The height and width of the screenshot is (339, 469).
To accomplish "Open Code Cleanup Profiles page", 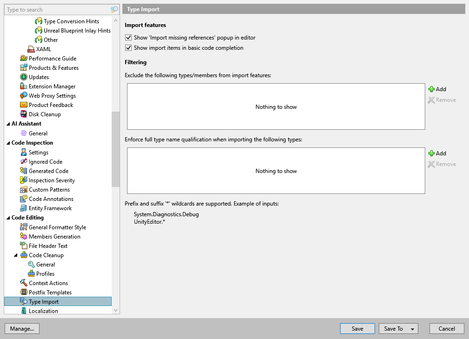I will pos(45,273).
